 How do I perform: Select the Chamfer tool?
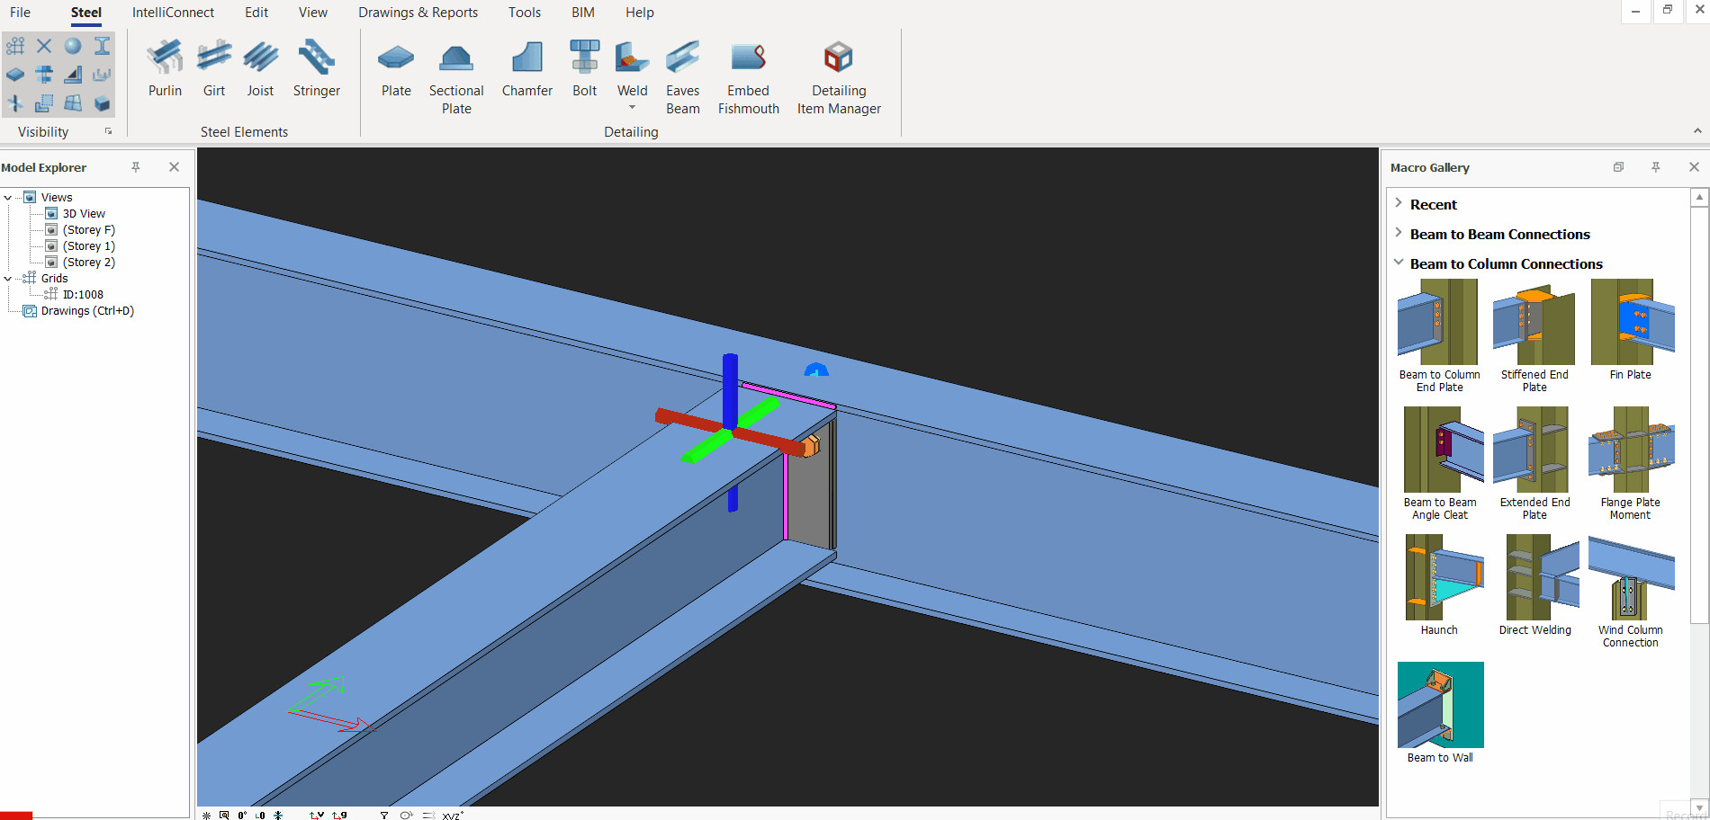[526, 68]
